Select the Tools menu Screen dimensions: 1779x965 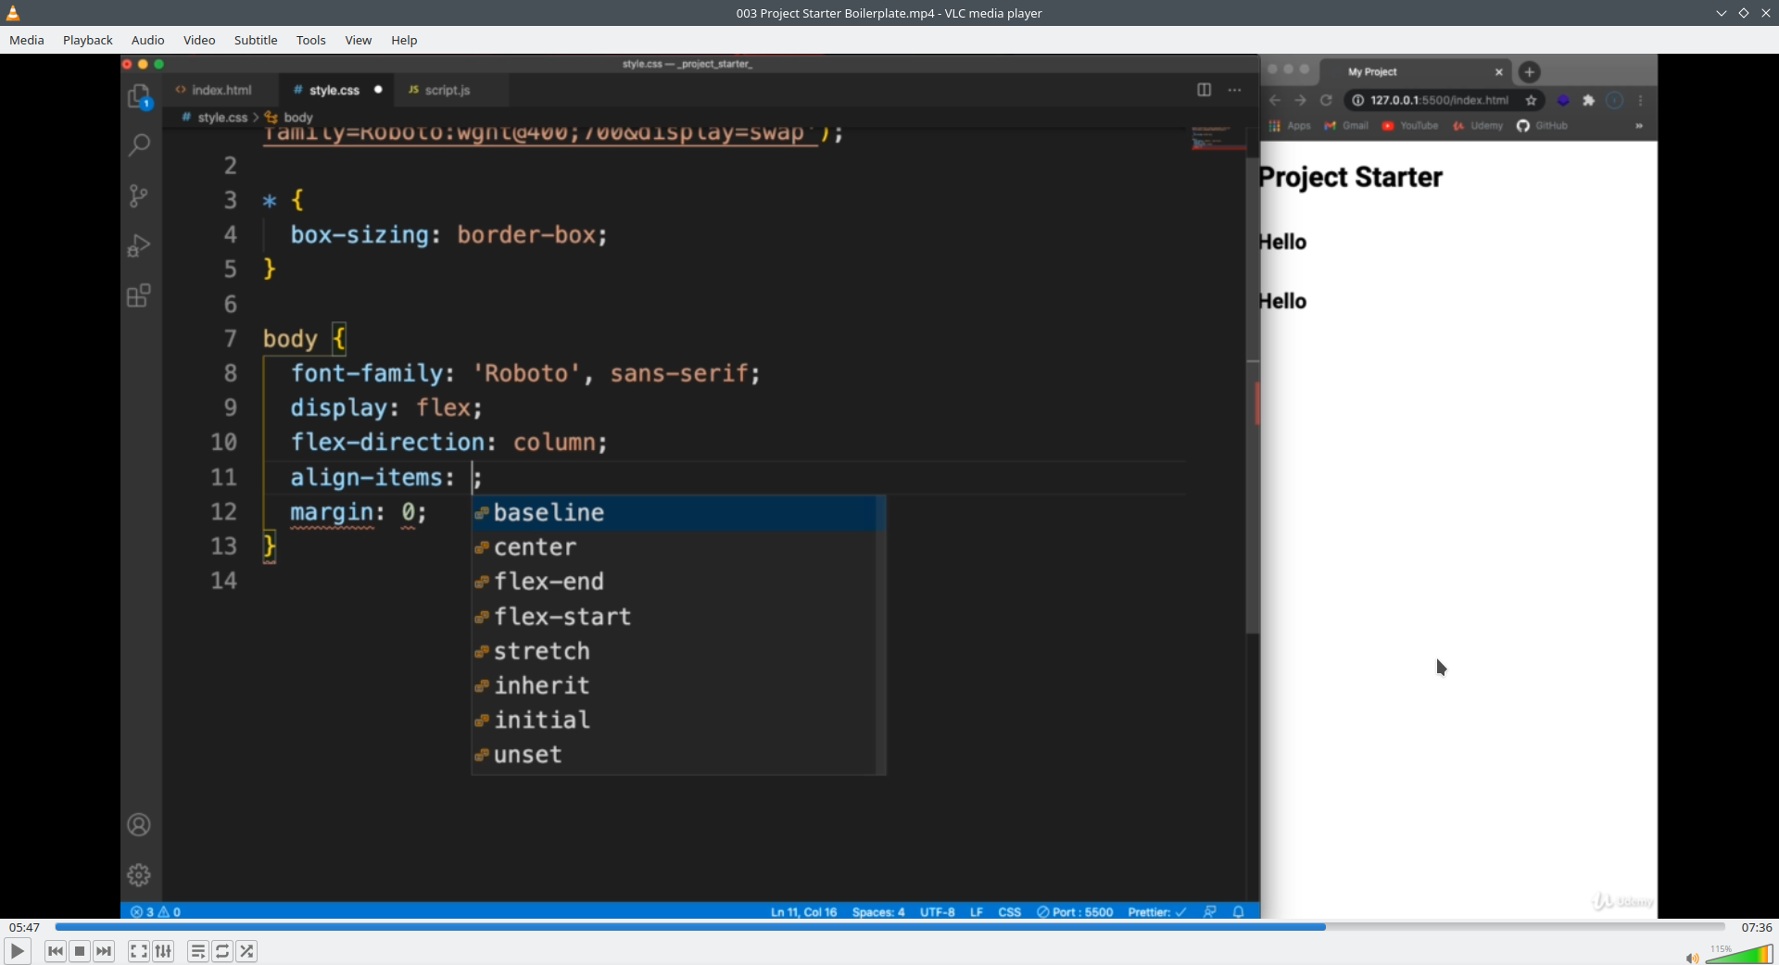pos(310,40)
